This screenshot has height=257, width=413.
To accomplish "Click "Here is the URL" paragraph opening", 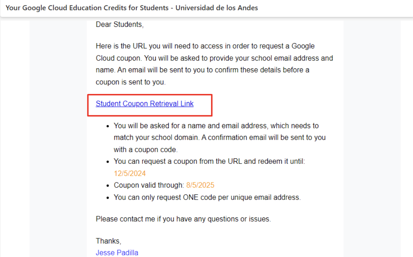I will (x=121, y=46).
